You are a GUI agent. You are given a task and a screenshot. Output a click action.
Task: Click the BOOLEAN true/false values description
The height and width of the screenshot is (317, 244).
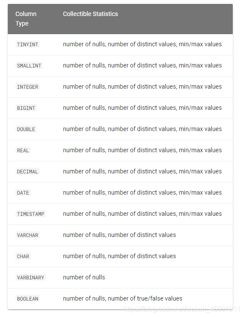(x=123, y=298)
